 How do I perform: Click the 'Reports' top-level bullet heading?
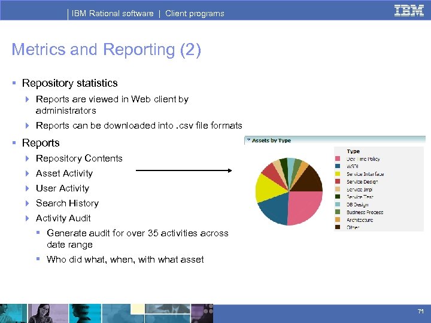[x=41, y=143]
